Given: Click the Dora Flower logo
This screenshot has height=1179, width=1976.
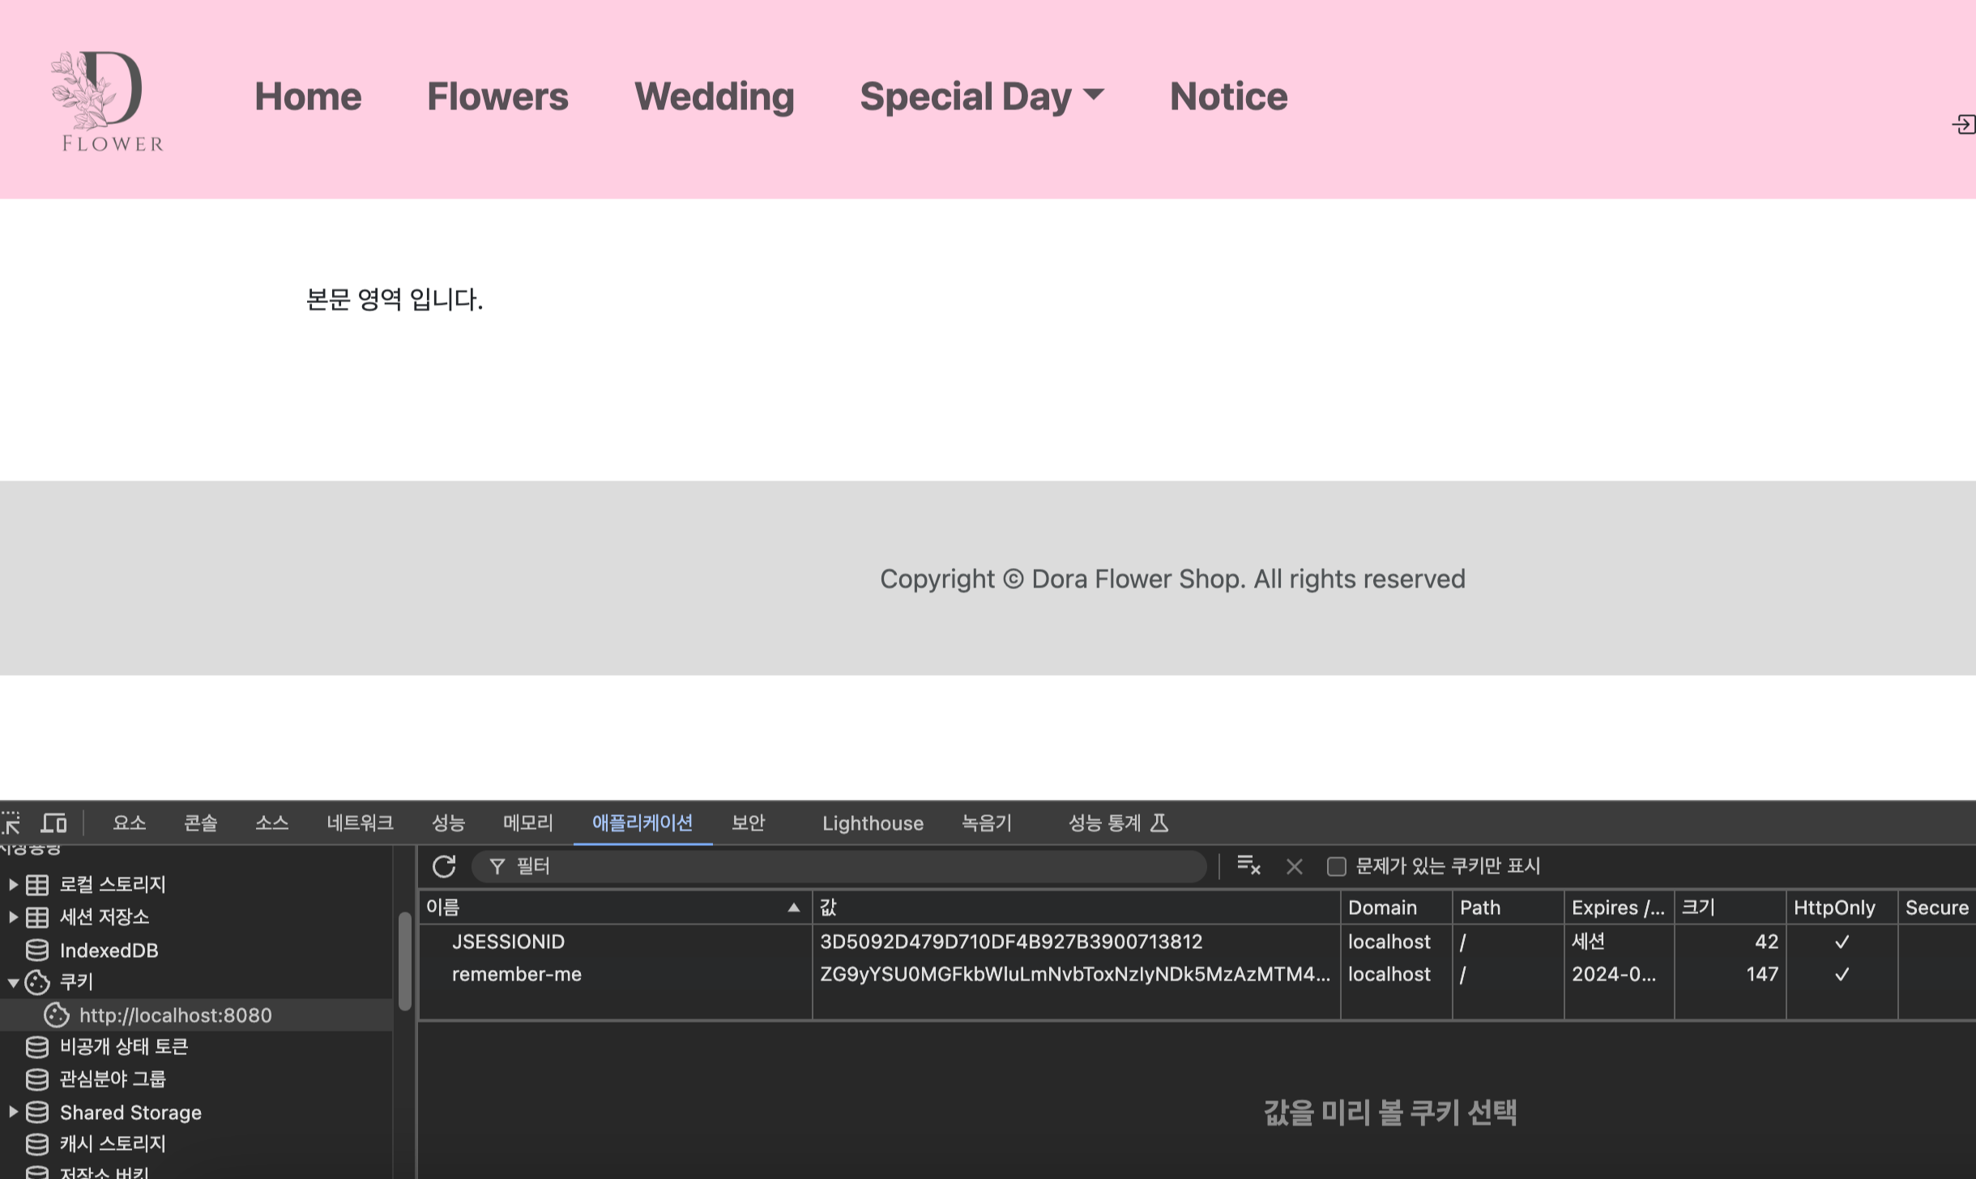Looking at the screenshot, I should point(107,100).
